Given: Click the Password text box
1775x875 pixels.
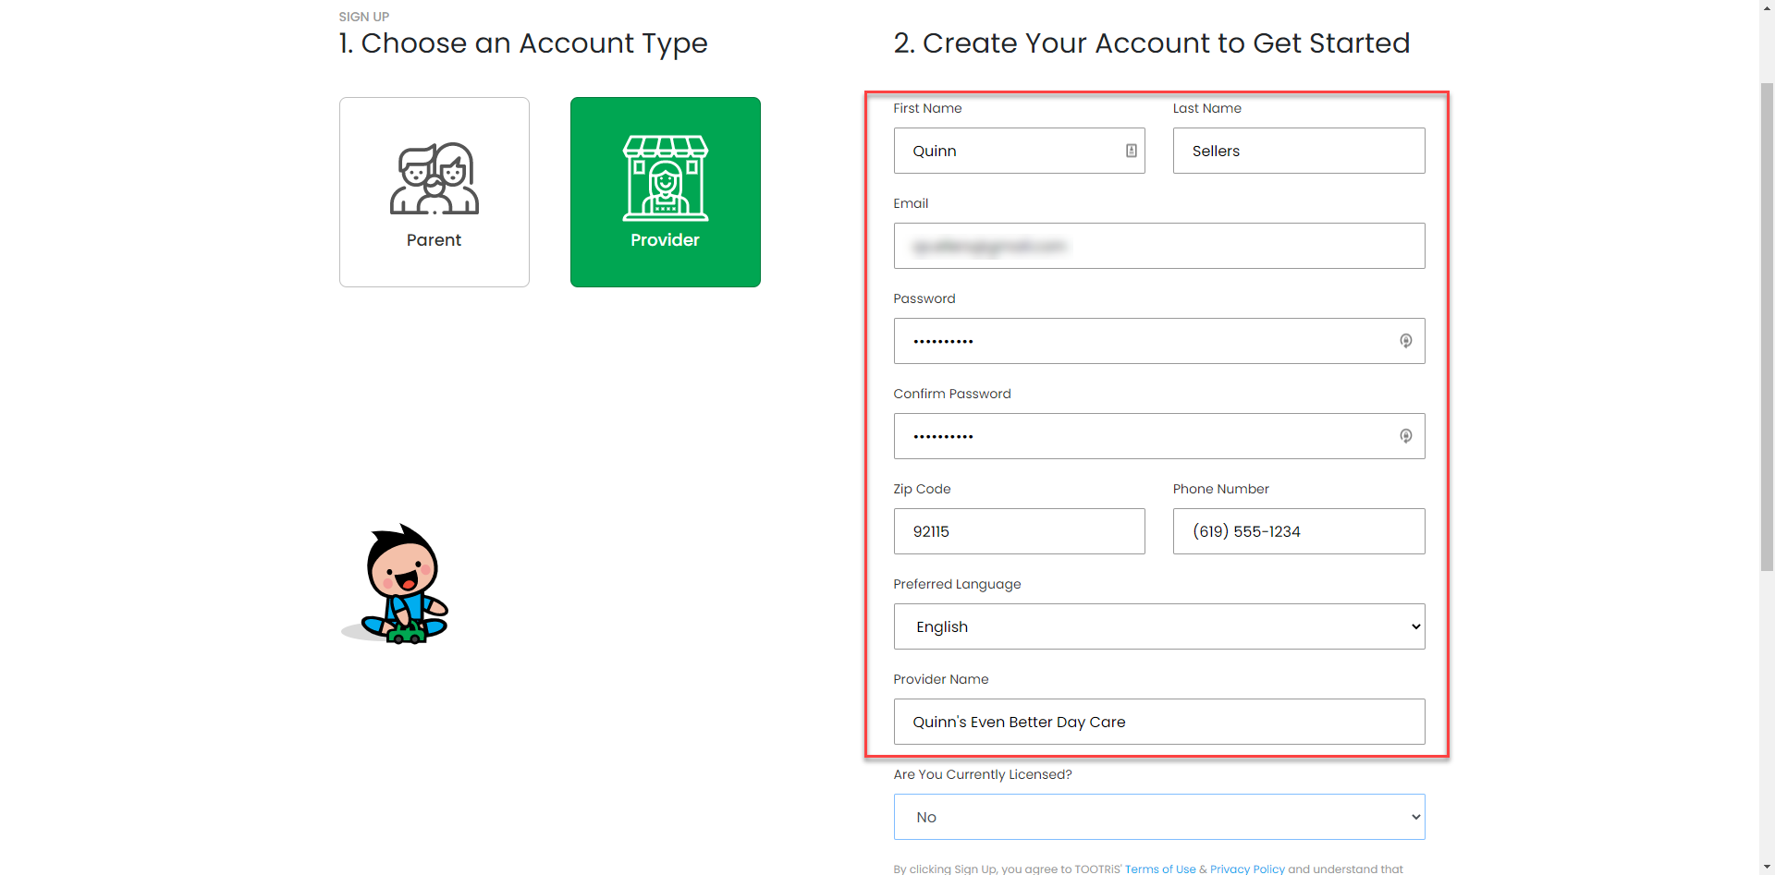Looking at the screenshot, I should [x=1146, y=341].
